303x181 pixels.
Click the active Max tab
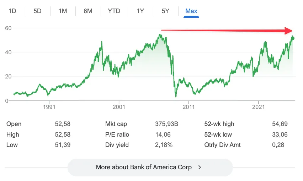coord(191,11)
